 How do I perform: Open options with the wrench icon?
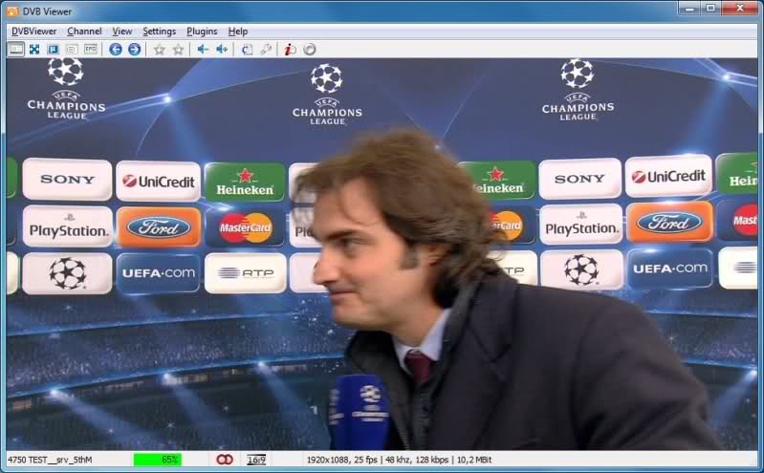coord(266,49)
